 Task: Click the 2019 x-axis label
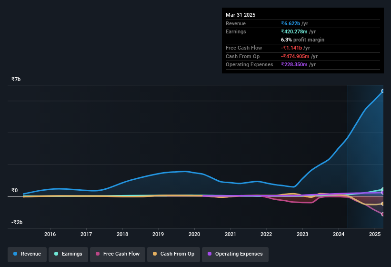click(158, 234)
